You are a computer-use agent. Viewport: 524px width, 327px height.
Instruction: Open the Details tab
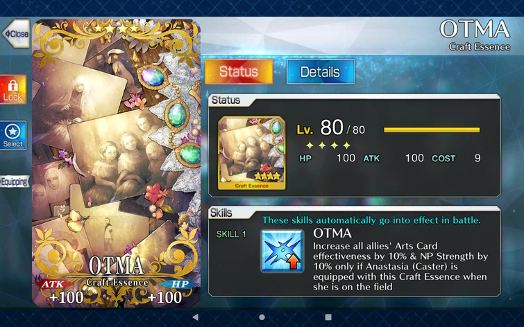coord(321,71)
